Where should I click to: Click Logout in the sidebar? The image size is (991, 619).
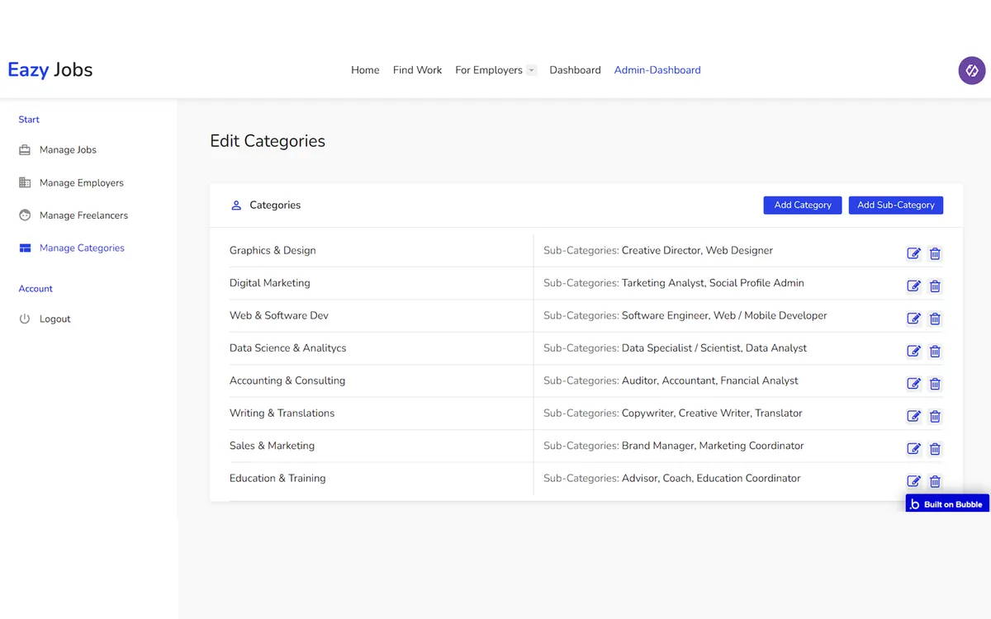(55, 319)
